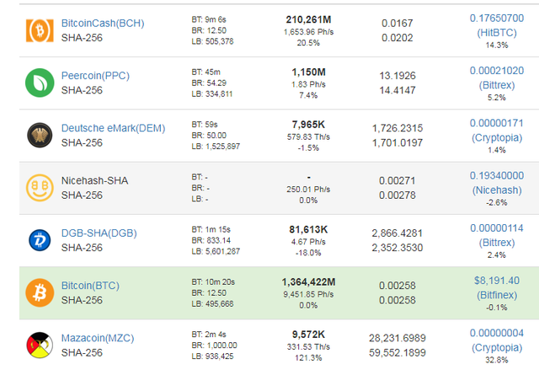Select Bitcoin difficulty 1,364,422M
The height and width of the screenshot is (370, 539).
coord(308,282)
